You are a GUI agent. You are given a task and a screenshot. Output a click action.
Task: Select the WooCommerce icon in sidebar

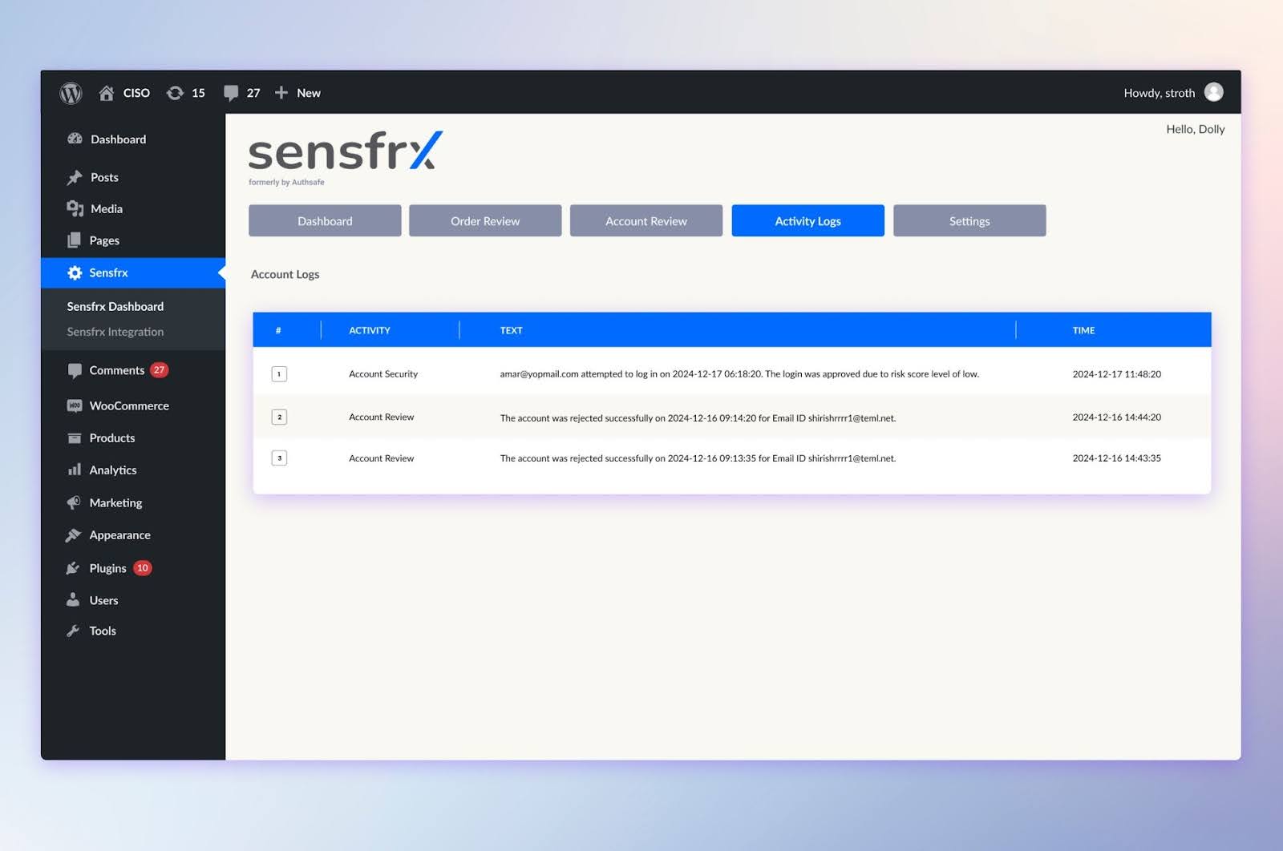coord(74,405)
